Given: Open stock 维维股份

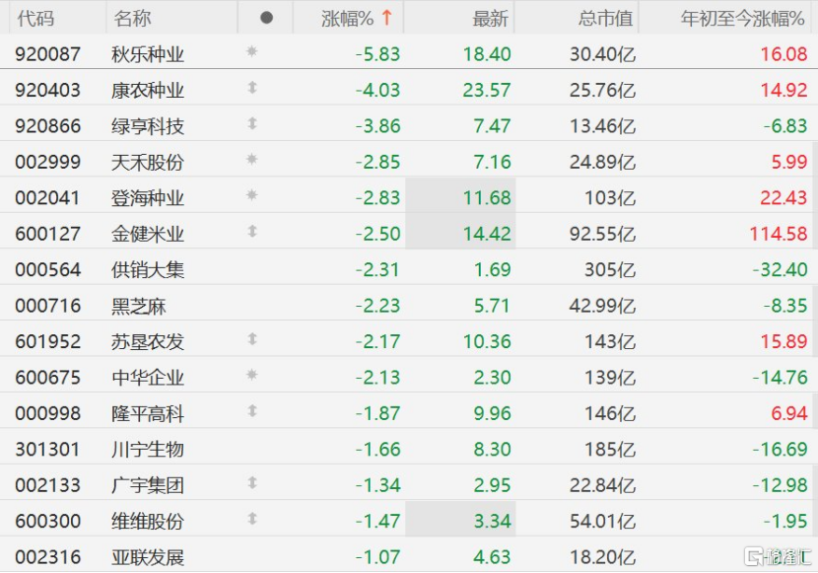Looking at the screenshot, I should (148, 522).
